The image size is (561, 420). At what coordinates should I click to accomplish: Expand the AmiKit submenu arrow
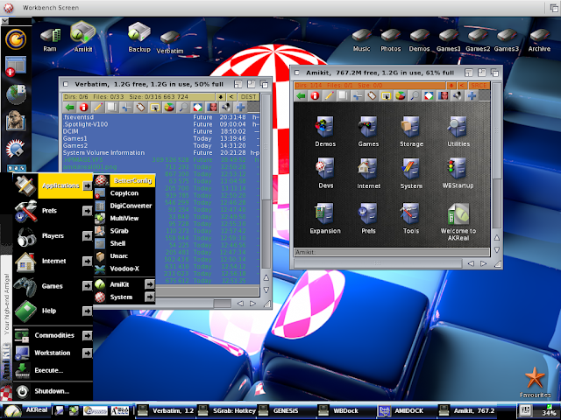click(x=150, y=284)
